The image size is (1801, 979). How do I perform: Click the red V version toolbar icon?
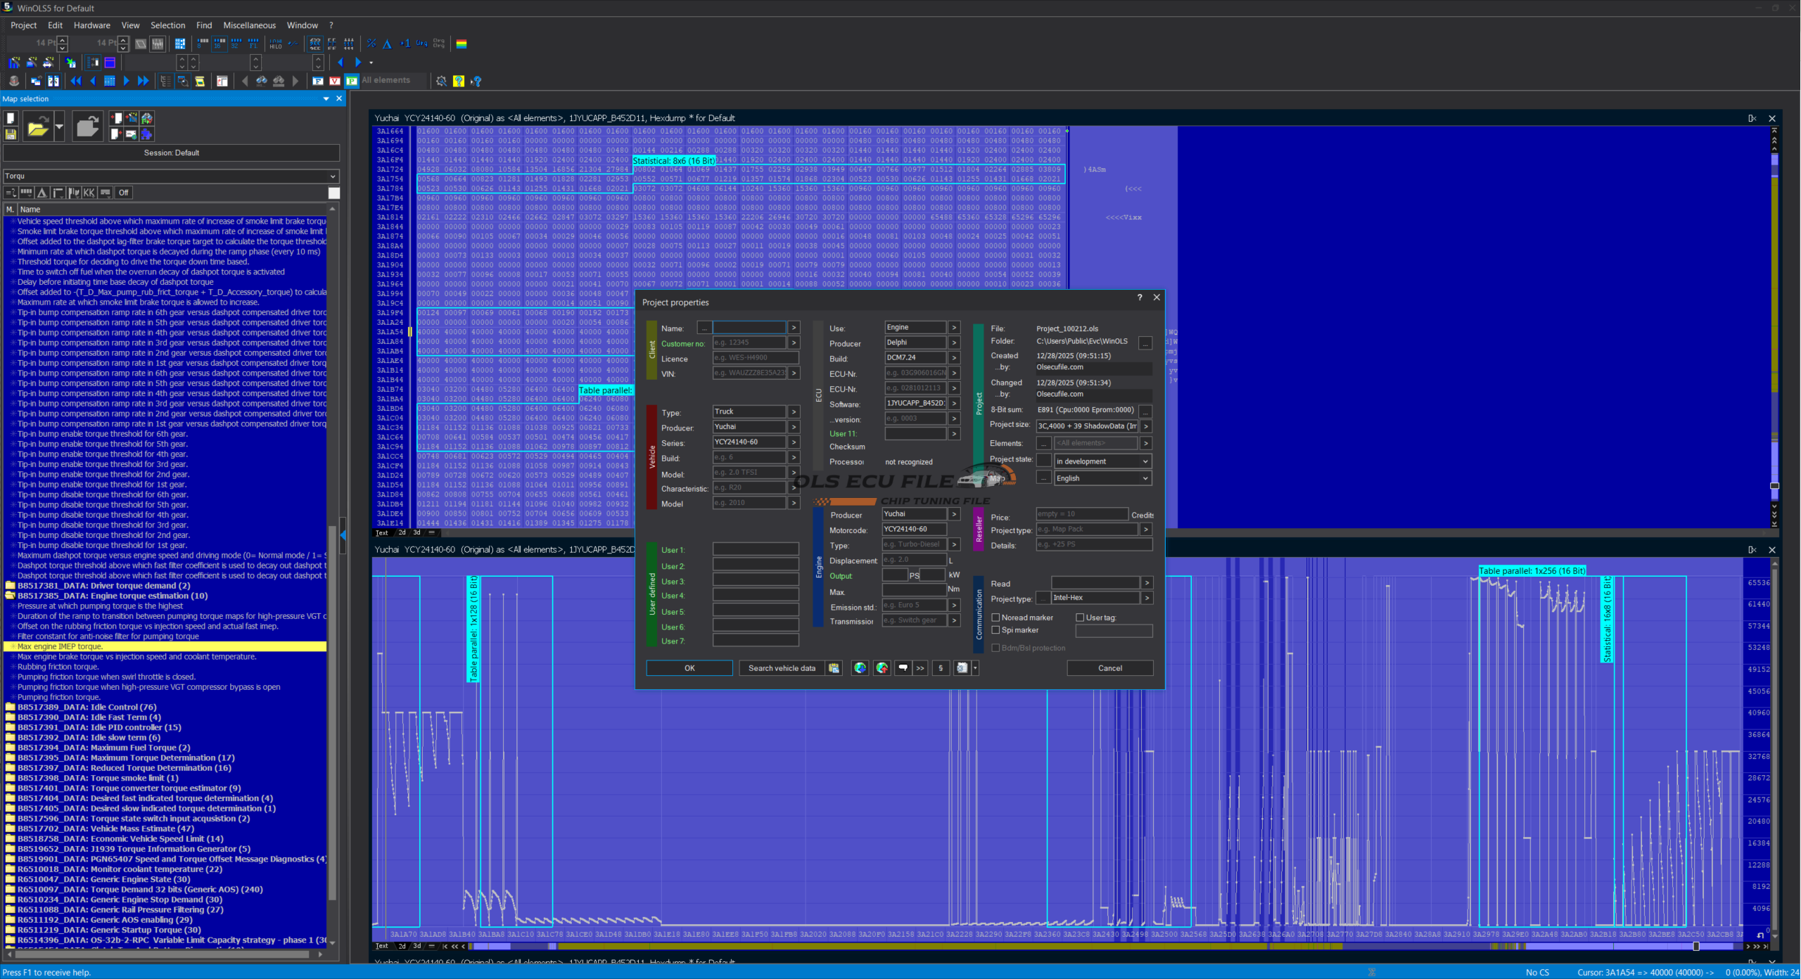point(335,81)
